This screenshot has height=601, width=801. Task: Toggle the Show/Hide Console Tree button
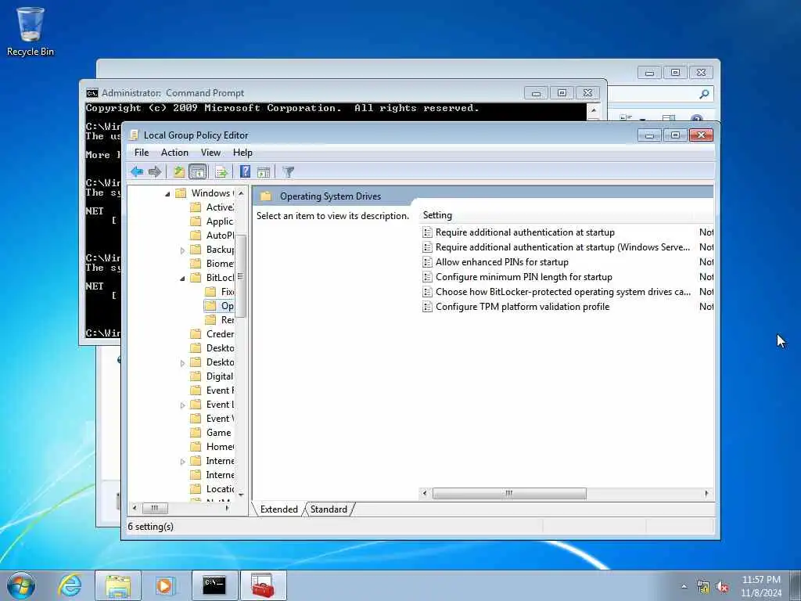(198, 171)
